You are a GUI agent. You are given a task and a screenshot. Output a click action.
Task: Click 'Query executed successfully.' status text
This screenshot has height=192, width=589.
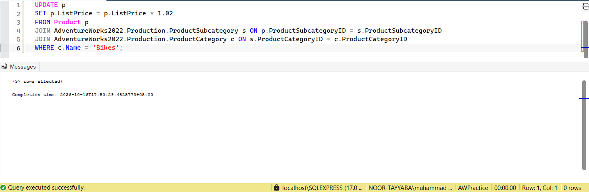[x=46, y=188]
